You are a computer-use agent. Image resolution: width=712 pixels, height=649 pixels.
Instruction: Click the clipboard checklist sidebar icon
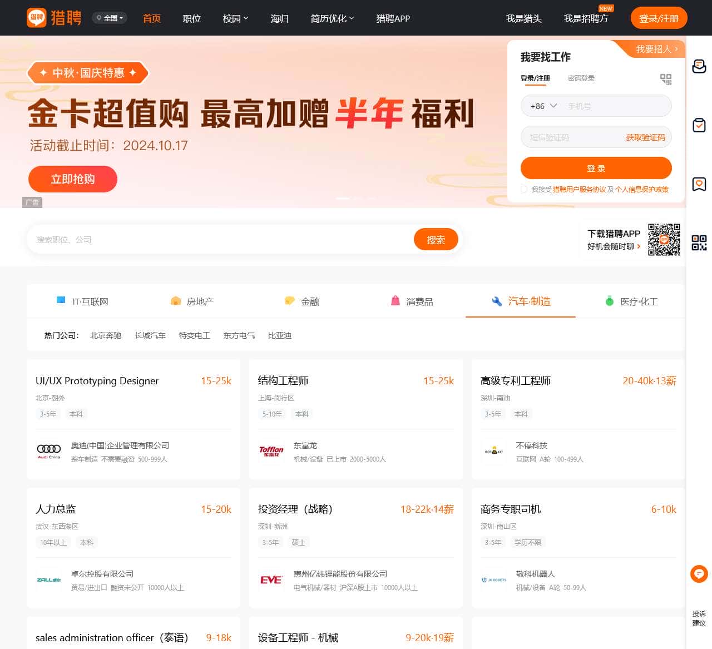tap(699, 125)
